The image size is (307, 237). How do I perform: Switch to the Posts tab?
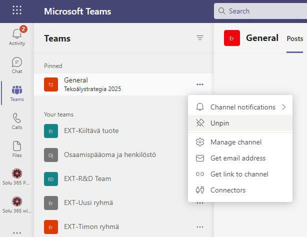295,38
